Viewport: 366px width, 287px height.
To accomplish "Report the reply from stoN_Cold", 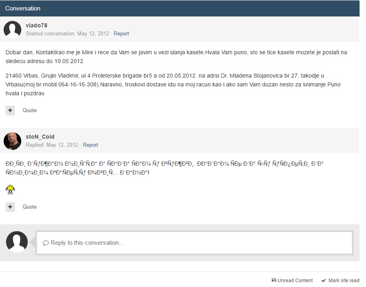I will pyautogui.click(x=90, y=145).
